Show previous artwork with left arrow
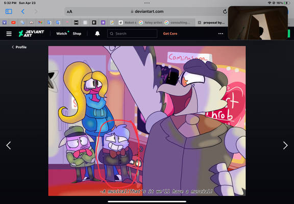Image resolution: width=294 pixels, height=204 pixels. pos(9,145)
